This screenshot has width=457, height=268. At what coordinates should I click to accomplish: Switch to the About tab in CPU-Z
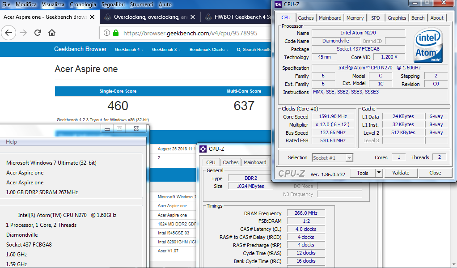coord(437,18)
